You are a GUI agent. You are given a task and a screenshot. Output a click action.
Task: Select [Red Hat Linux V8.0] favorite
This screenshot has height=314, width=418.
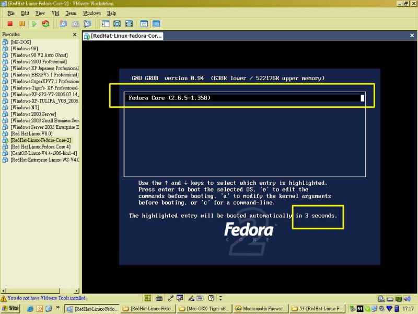tap(31, 133)
